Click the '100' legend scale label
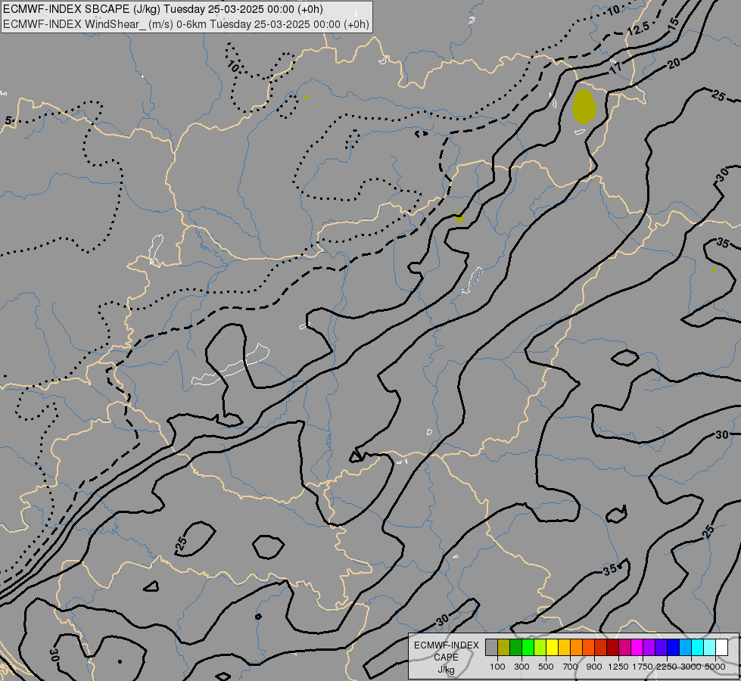This screenshot has width=741, height=681. (x=497, y=667)
